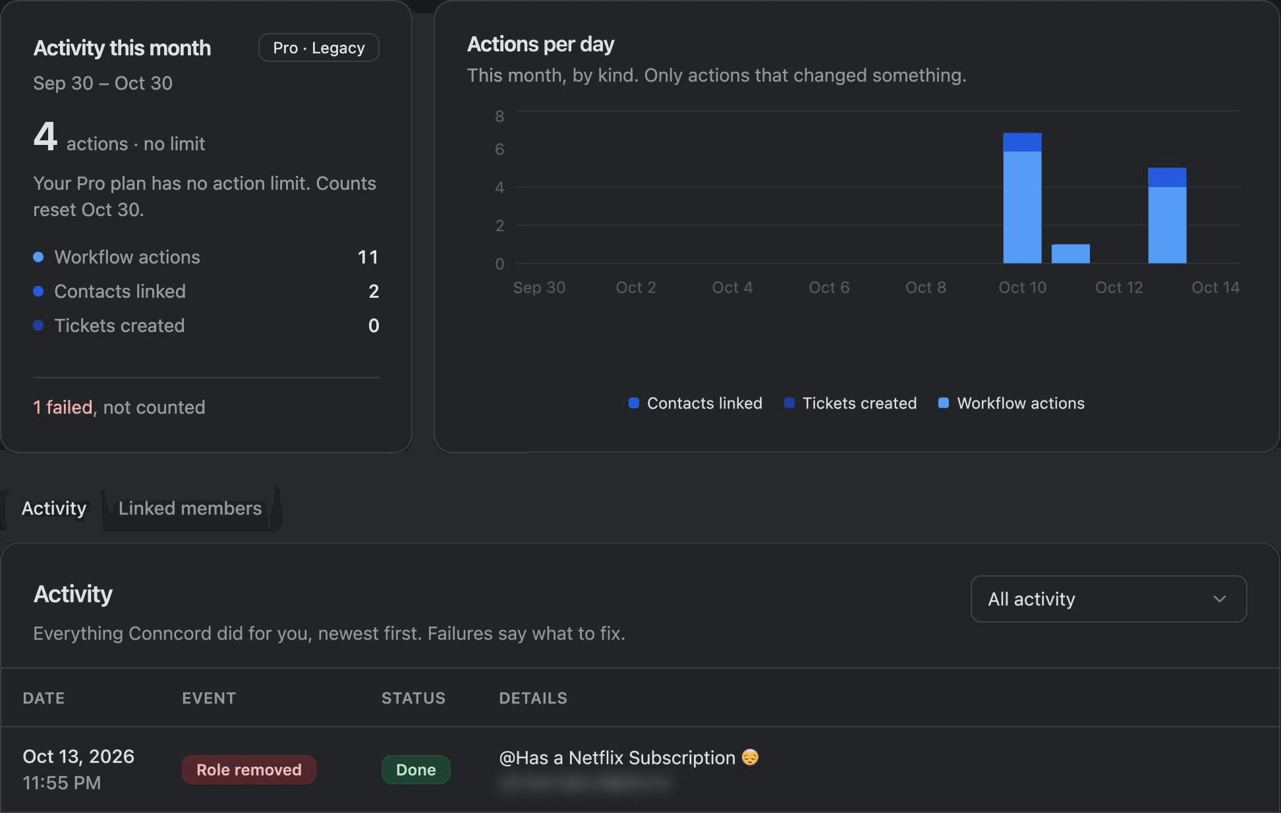This screenshot has height=813, width=1281.
Task: Select the Activity tab
Action: [x=54, y=509]
